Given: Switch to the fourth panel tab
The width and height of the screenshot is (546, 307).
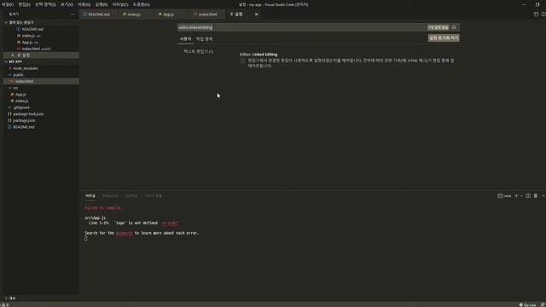Looking at the screenshot, I should tap(154, 196).
